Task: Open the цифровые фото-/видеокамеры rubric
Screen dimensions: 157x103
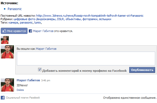Action: [35, 19]
